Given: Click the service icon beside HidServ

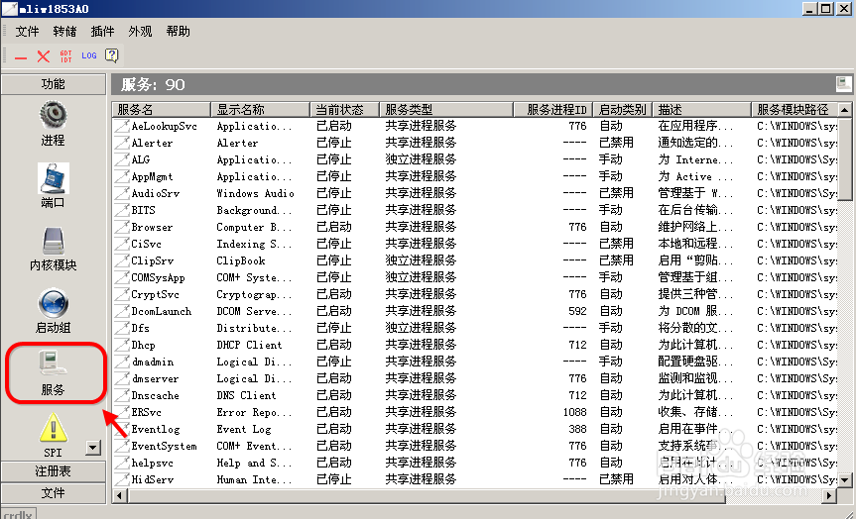Looking at the screenshot, I should pos(121,479).
